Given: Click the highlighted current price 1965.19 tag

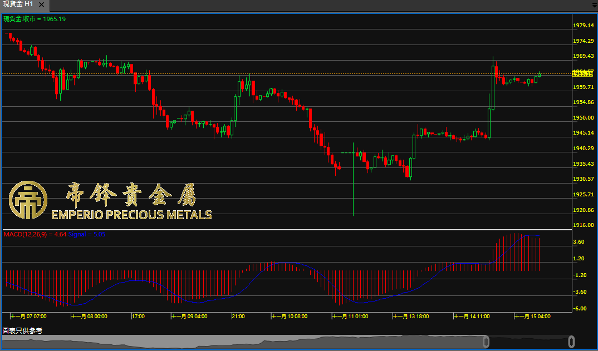Looking at the screenshot, I should pos(582,73).
